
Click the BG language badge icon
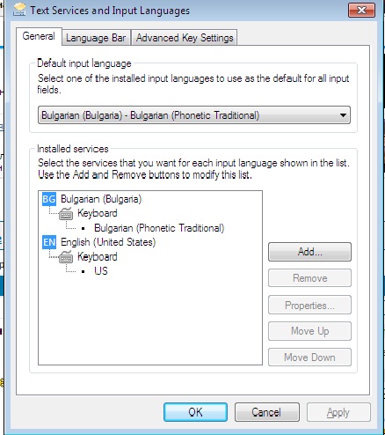coord(49,199)
